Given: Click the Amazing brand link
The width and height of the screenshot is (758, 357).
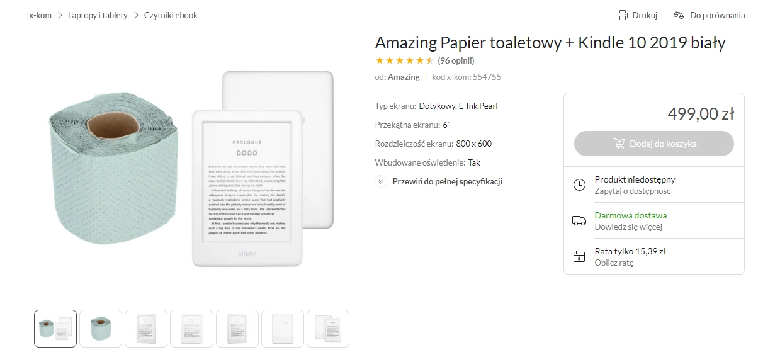Looking at the screenshot, I should point(404,77).
